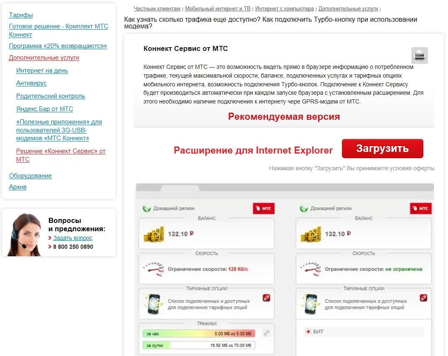
Task: Click the browser tab in the mockup
Action: (x=180, y=188)
